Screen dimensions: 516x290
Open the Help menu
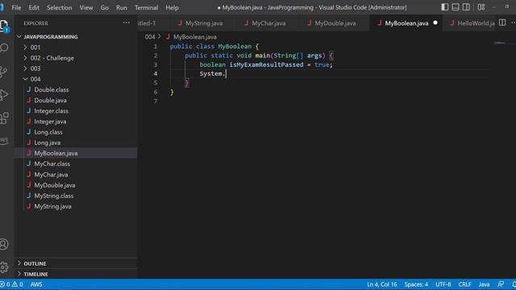point(172,7)
